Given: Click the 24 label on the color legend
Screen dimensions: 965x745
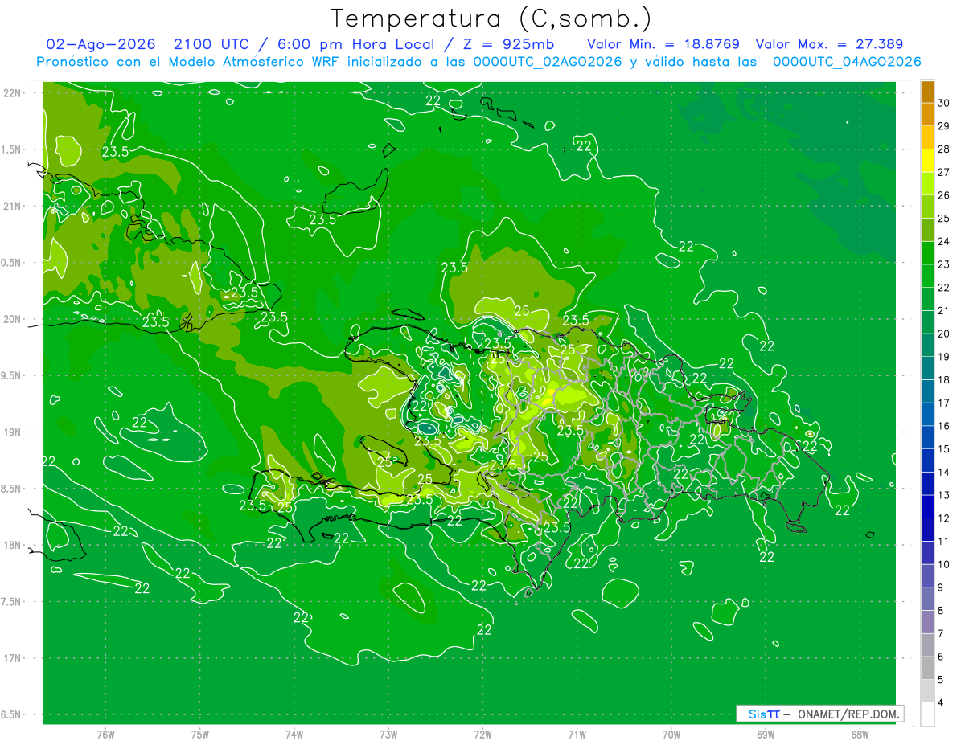Looking at the screenshot, I should pos(944,241).
